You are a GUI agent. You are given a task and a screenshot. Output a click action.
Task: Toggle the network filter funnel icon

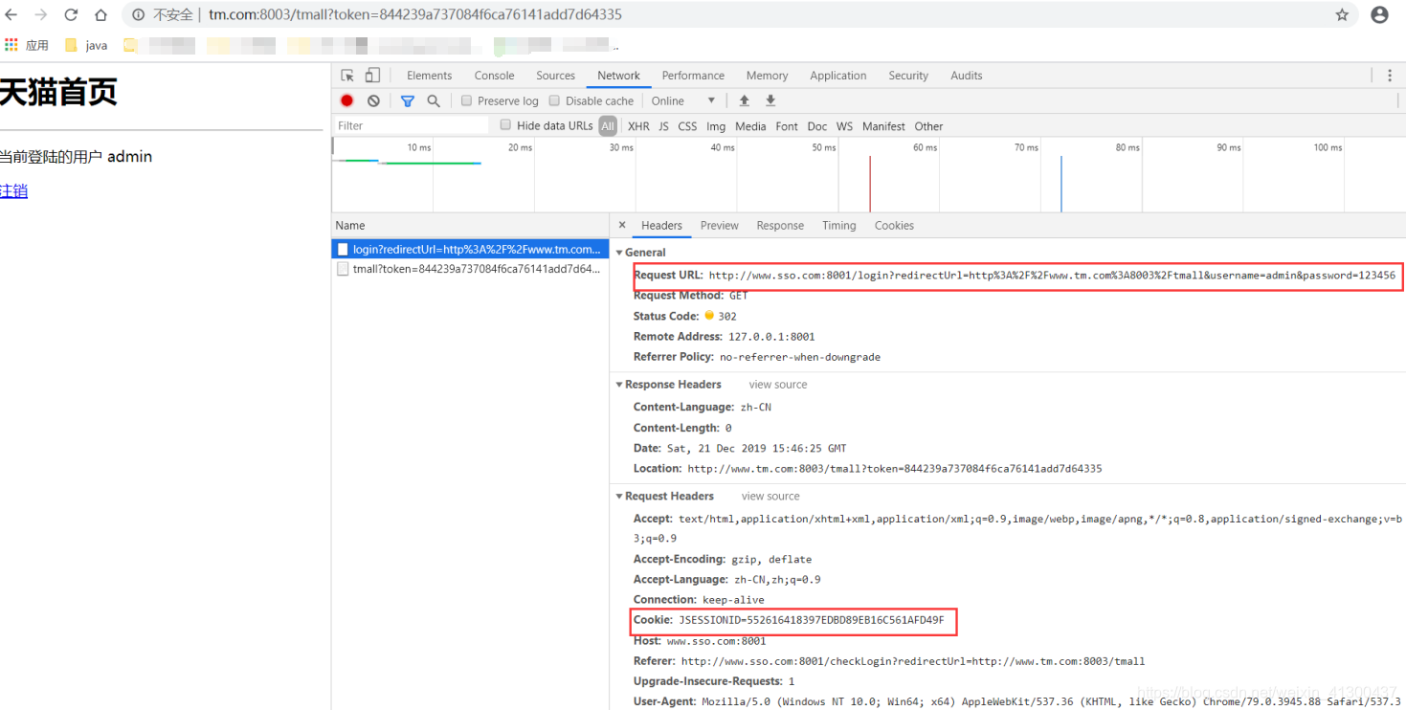408,100
